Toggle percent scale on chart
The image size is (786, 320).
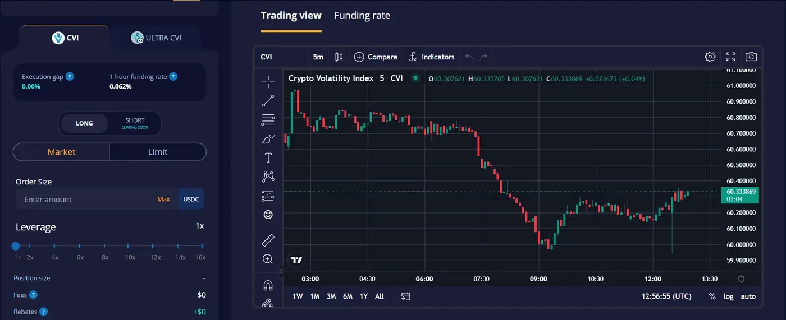point(712,296)
